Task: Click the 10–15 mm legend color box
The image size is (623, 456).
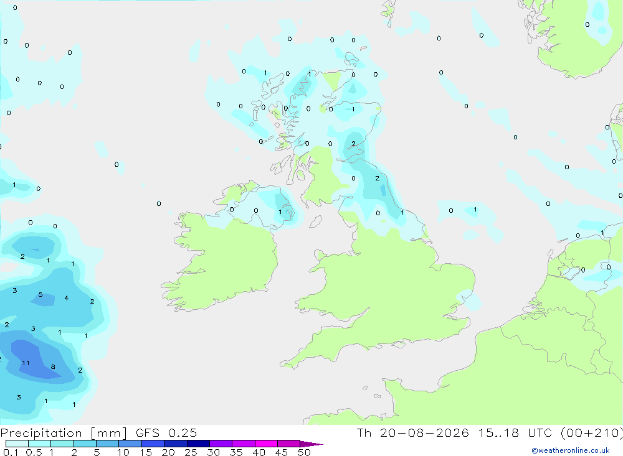Action: (130, 444)
